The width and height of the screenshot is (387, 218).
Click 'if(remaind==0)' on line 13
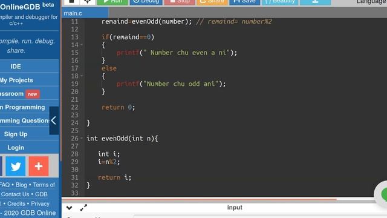click(x=128, y=37)
